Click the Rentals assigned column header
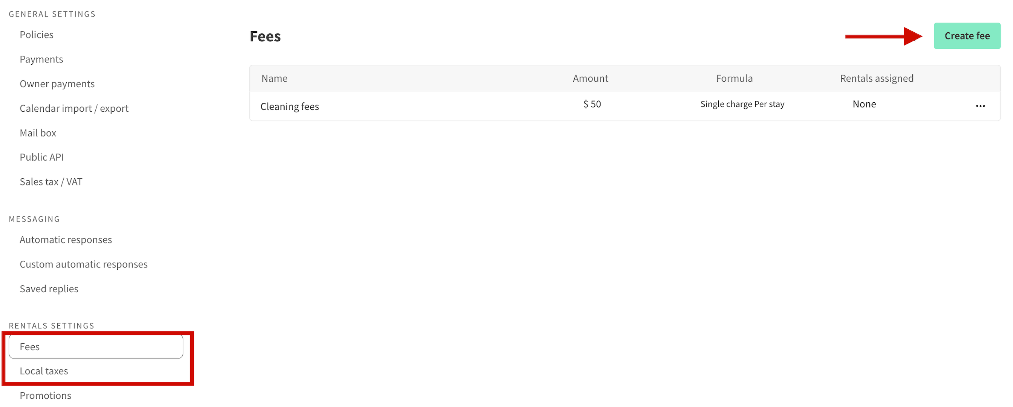The height and width of the screenshot is (407, 1013). click(877, 78)
